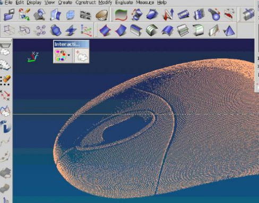Click the color palette in Interactive toolbar
The image size is (259, 203).
[61, 56]
